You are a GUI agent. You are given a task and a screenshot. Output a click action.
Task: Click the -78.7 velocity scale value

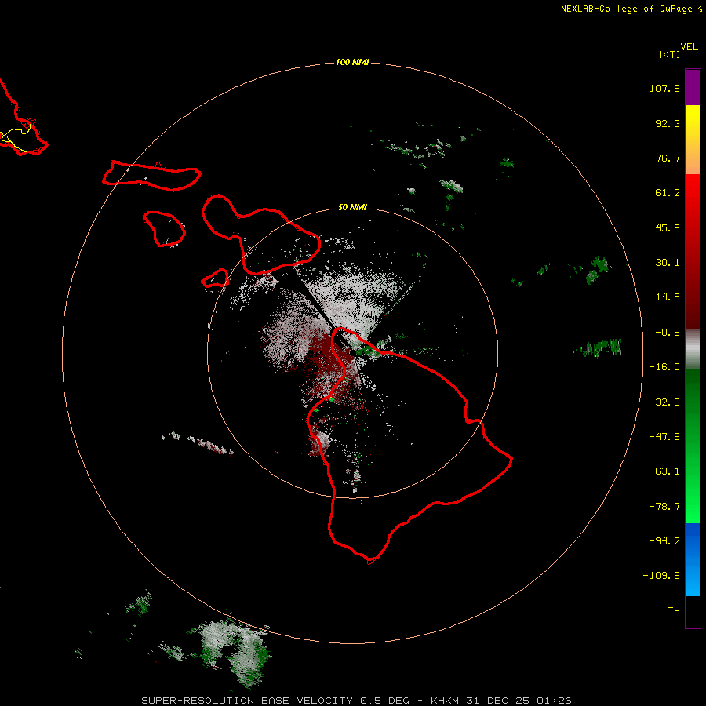tap(664, 507)
